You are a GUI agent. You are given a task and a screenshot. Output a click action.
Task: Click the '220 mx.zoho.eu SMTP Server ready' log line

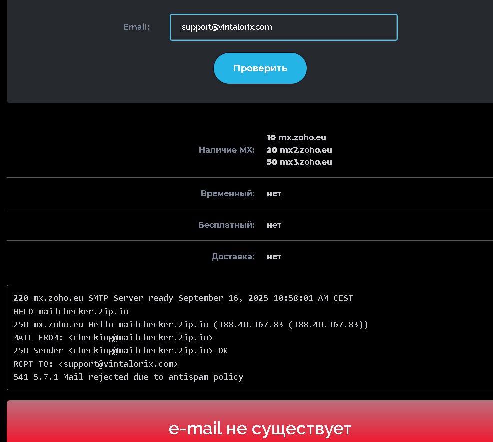[183, 298]
